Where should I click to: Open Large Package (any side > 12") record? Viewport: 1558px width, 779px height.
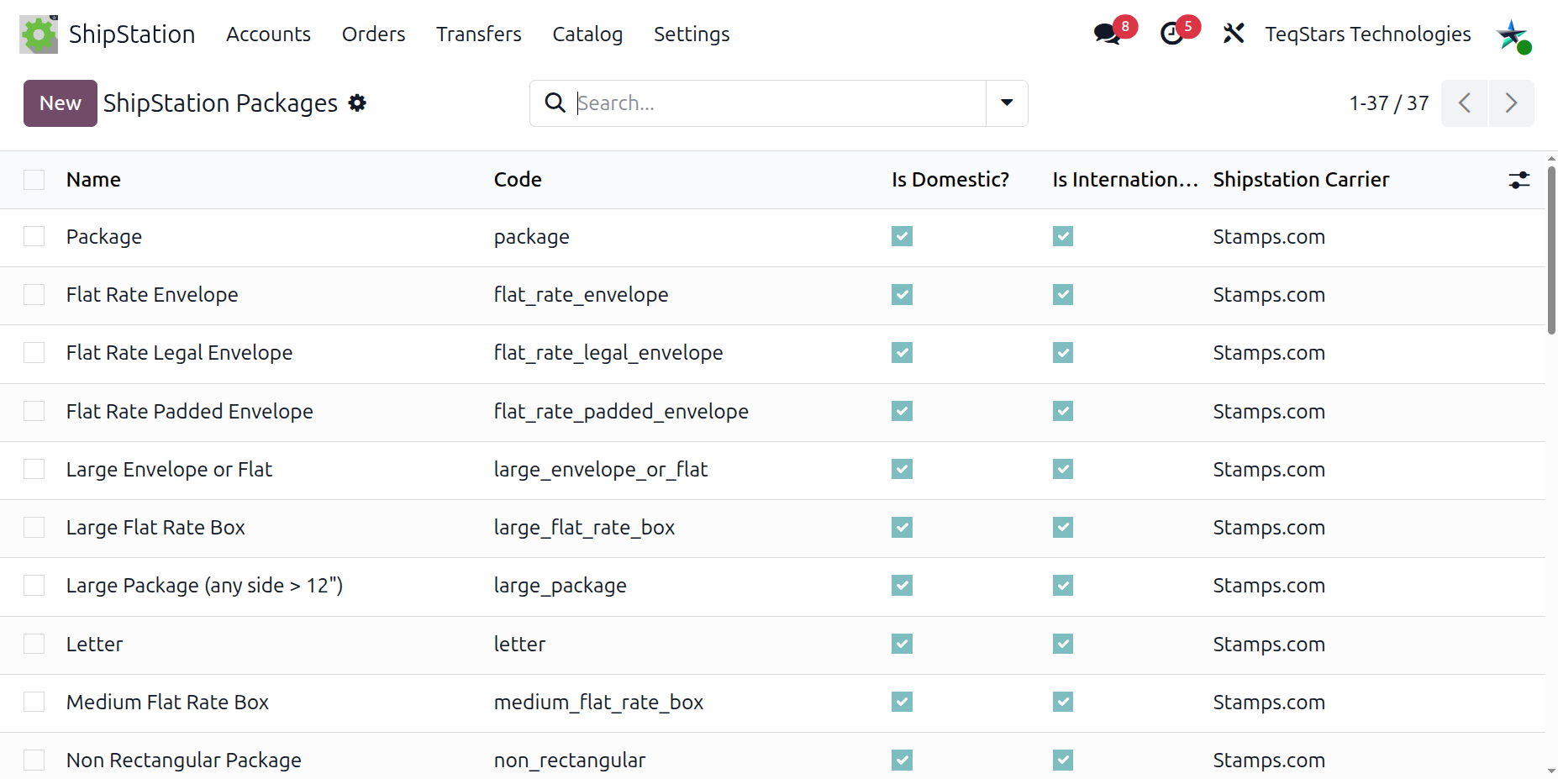point(204,586)
